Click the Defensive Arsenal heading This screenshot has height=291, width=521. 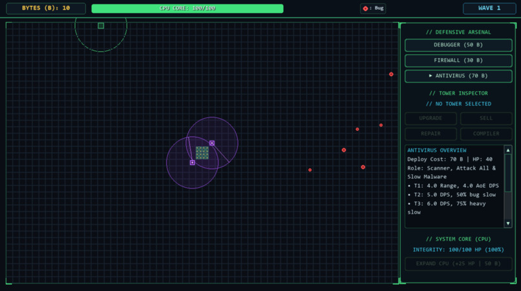pyautogui.click(x=458, y=32)
